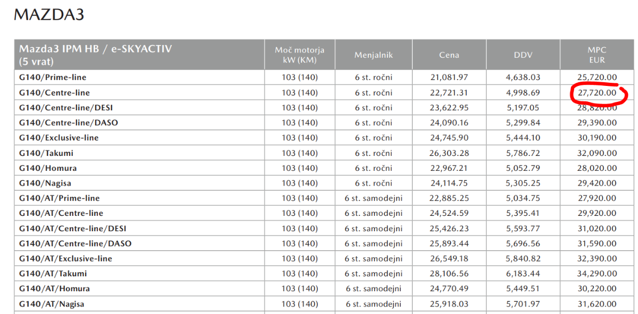Image resolution: width=638 pixels, height=314 pixels.
Task: Select the DDV column header
Action: (523, 55)
